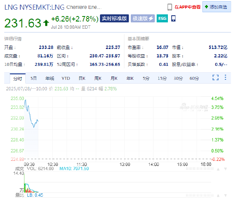Select the YTD chart tab
The height and width of the screenshot is (198, 232).
pyautogui.click(x=66, y=79)
